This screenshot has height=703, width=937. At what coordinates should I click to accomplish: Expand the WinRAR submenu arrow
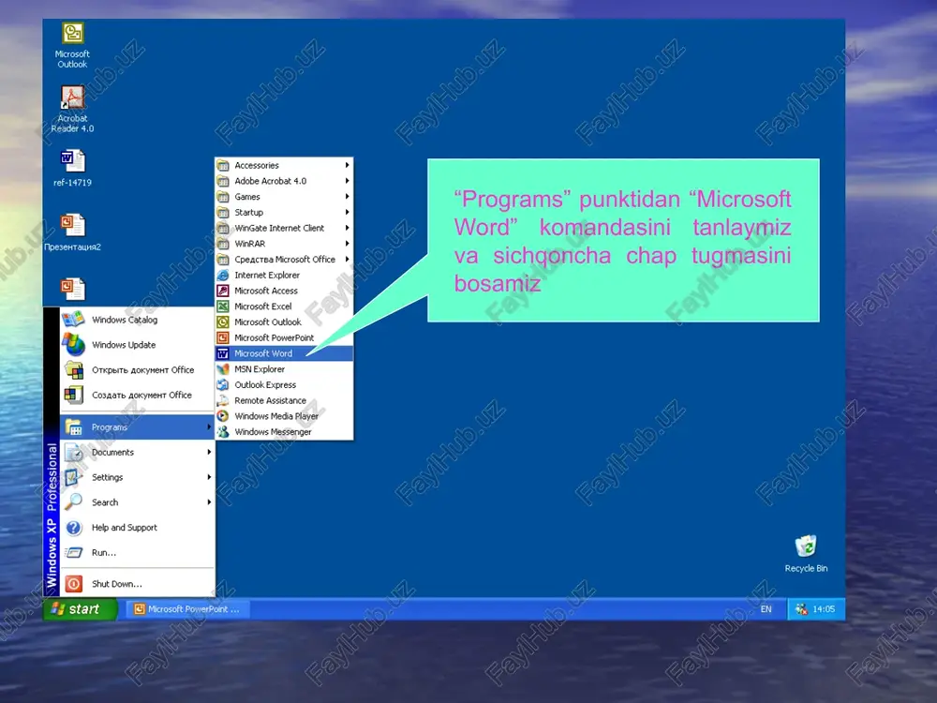pyautogui.click(x=347, y=244)
